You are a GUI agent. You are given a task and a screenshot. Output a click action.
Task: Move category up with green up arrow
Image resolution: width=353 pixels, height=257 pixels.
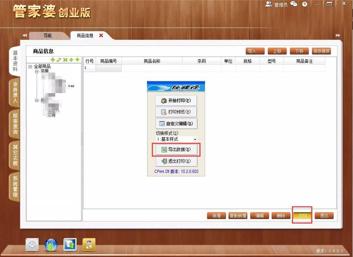click(71, 60)
